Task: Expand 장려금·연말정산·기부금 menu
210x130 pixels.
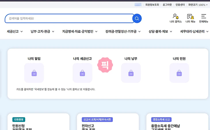Action: 123,31
